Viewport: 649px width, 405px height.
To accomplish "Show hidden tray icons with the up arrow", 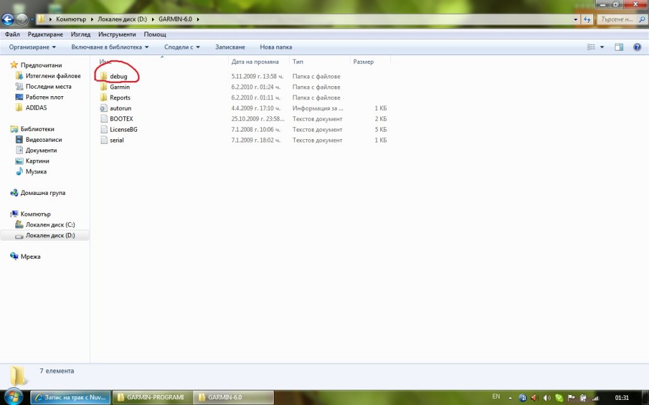I will click(x=510, y=398).
